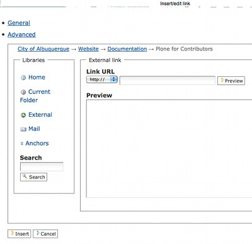Click the Search button with magnifier
252x244 pixels.
[x=33, y=177]
